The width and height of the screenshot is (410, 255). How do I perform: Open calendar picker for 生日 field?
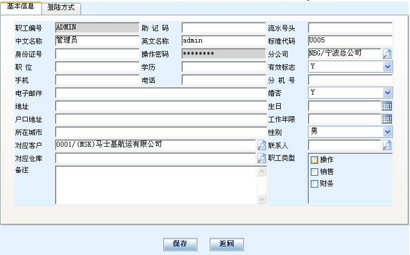(x=387, y=106)
